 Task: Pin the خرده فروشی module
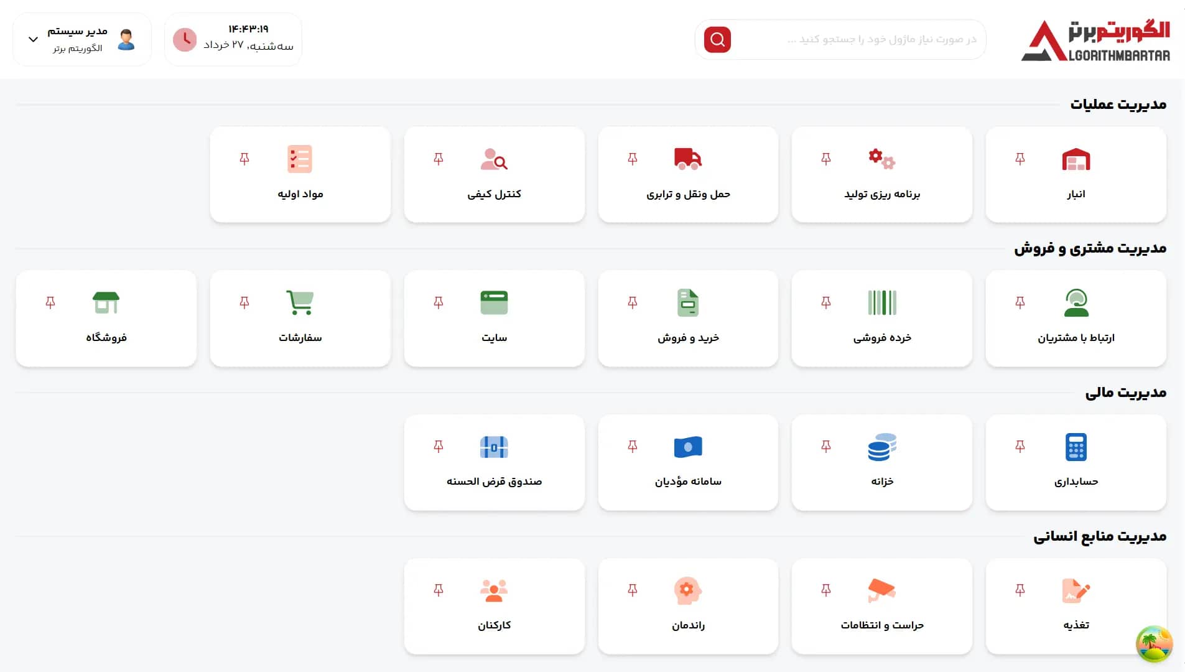coord(825,303)
